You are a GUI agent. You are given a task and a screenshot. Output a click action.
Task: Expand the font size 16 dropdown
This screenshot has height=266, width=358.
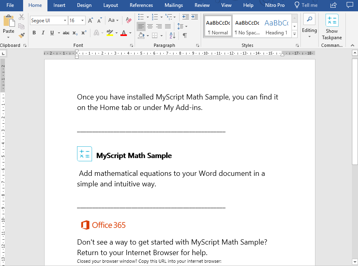click(83, 20)
